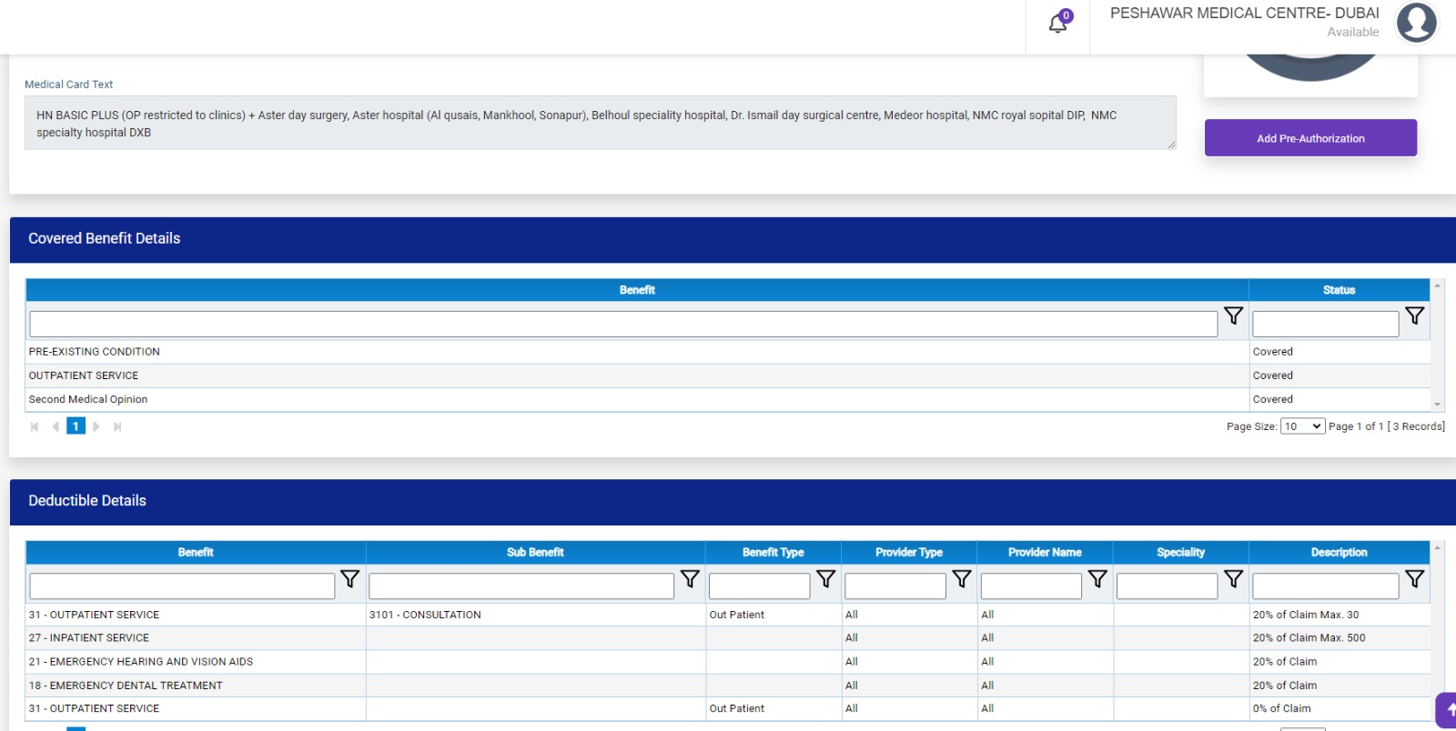Image resolution: width=1456 pixels, height=731 pixels.
Task: Open filter for Provider Name column
Action: coord(1097,579)
